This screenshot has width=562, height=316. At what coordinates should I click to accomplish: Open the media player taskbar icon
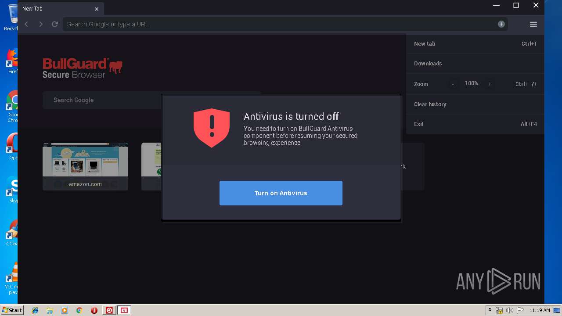[65, 310]
